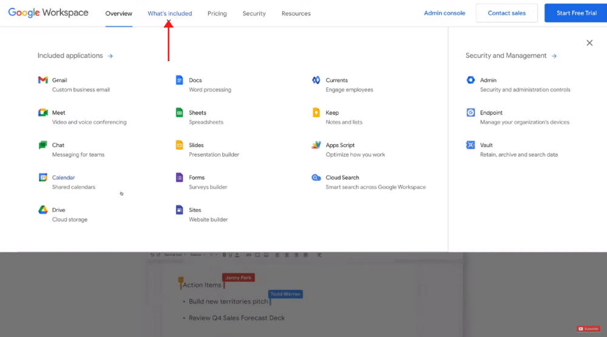The image size is (607, 337).
Task: Open the green Sheets icon
Action: 179,113
